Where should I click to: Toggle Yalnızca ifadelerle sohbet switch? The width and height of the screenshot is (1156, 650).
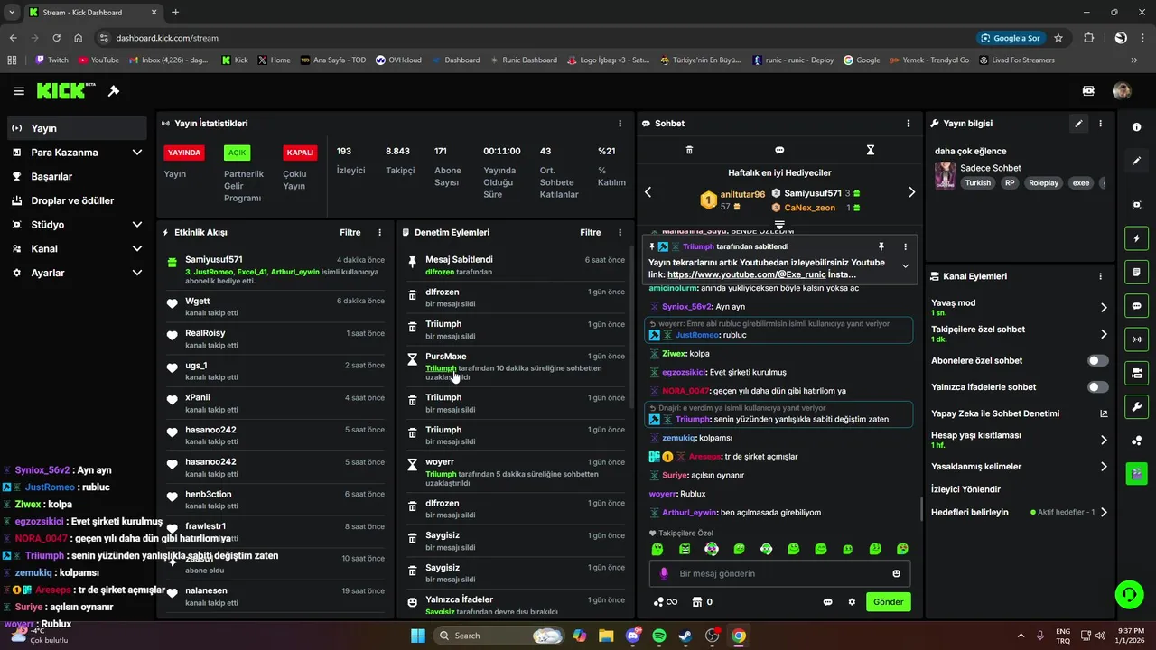1098,387
